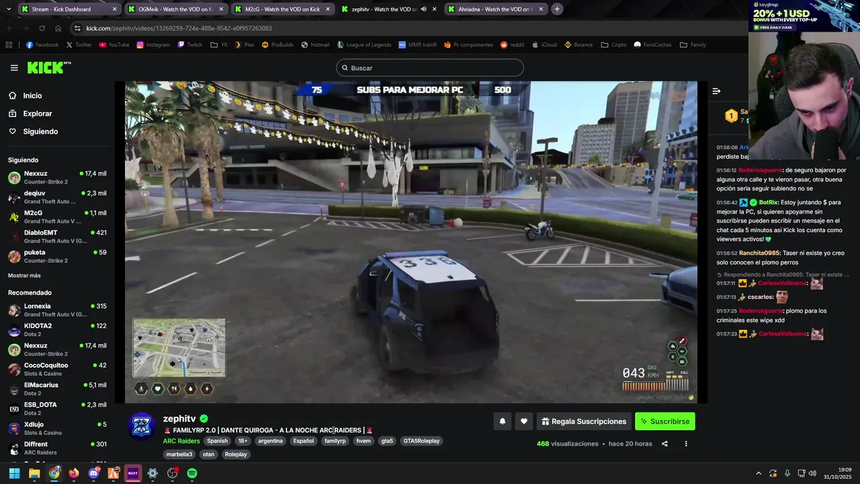Image resolution: width=860 pixels, height=484 pixels.
Task: Open the Kick hamburger sidebar menu
Action: 14,68
